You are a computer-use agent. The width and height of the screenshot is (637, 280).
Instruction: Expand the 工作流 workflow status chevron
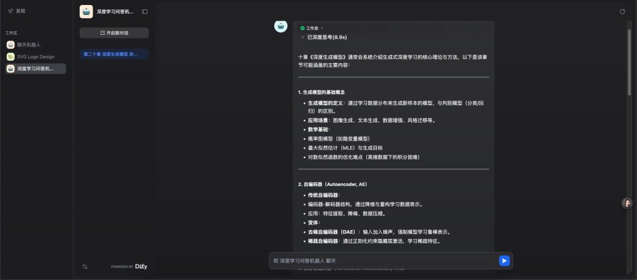point(322,29)
